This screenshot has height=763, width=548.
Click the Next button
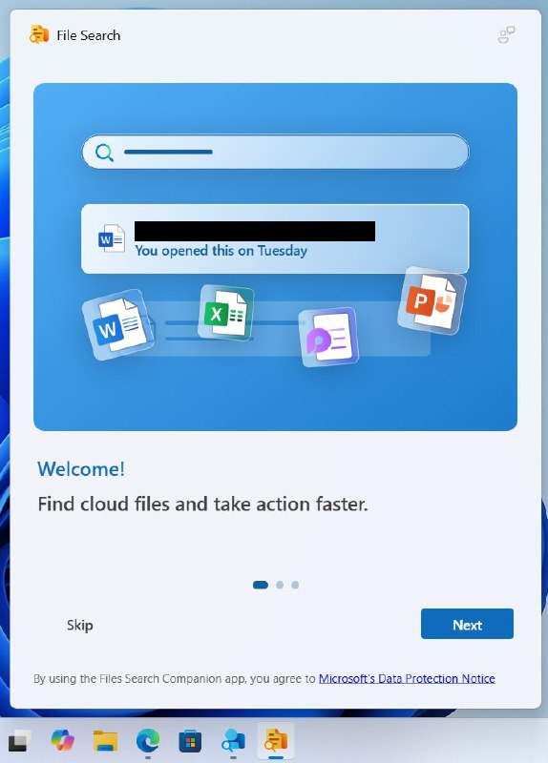(467, 624)
